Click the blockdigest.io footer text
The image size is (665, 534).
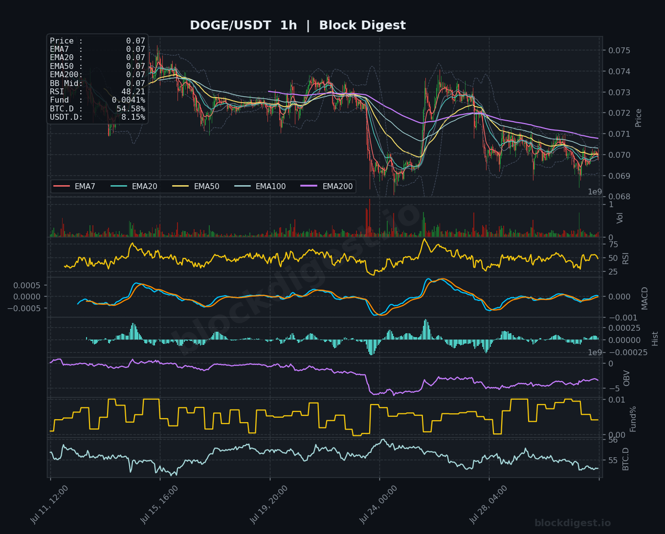coord(573,523)
